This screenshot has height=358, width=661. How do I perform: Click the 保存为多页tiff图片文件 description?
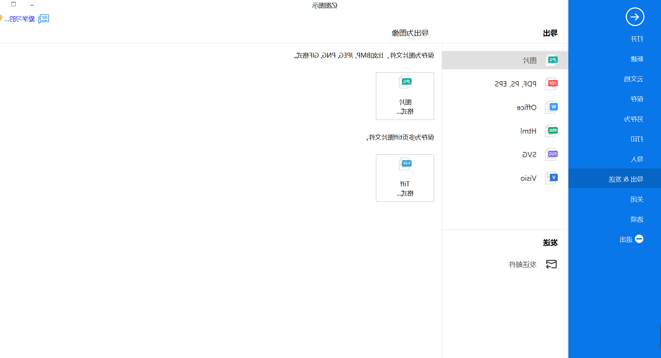pyautogui.click(x=400, y=138)
